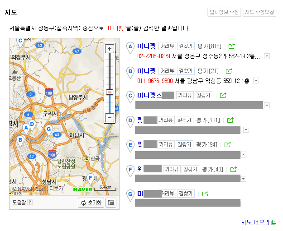Image resolution: width=283 pixels, height=231 pixels.
Task: Click green share icon for result E
Action: pos(228,144)
